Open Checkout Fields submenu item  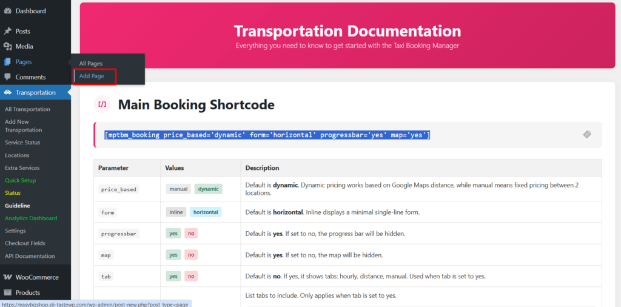point(25,243)
